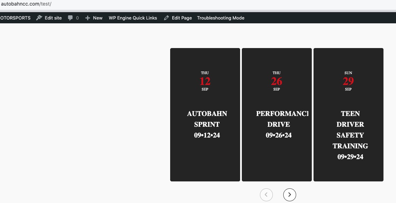
Task: Click the 09•26•24 date text
Action: [279, 135]
